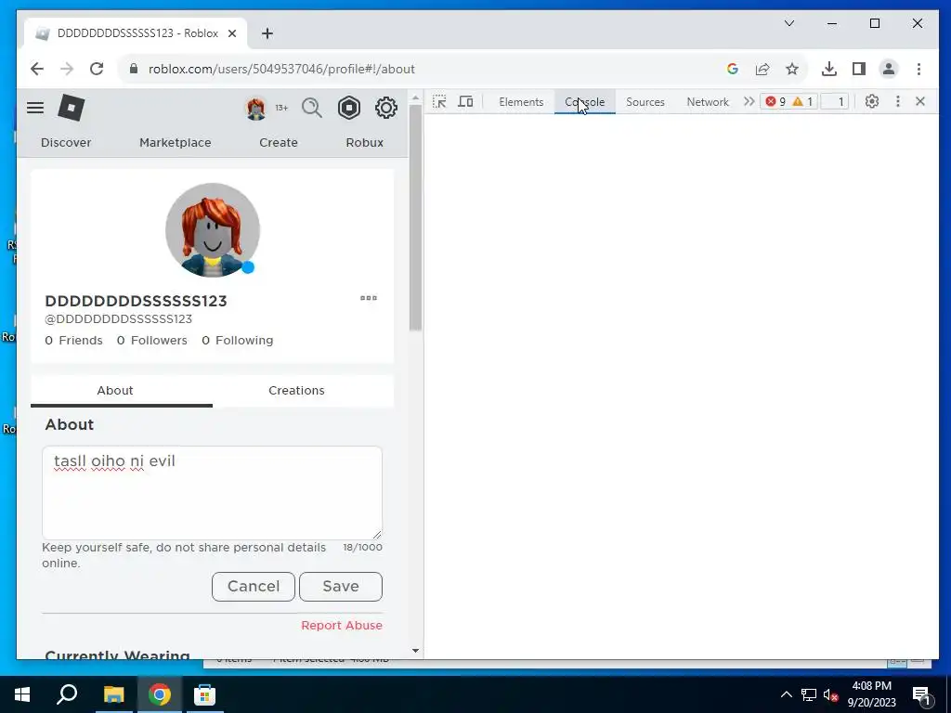Viewport: 951px width, 713px height.
Task: Click the 1 issue counter badge
Action: tap(835, 101)
